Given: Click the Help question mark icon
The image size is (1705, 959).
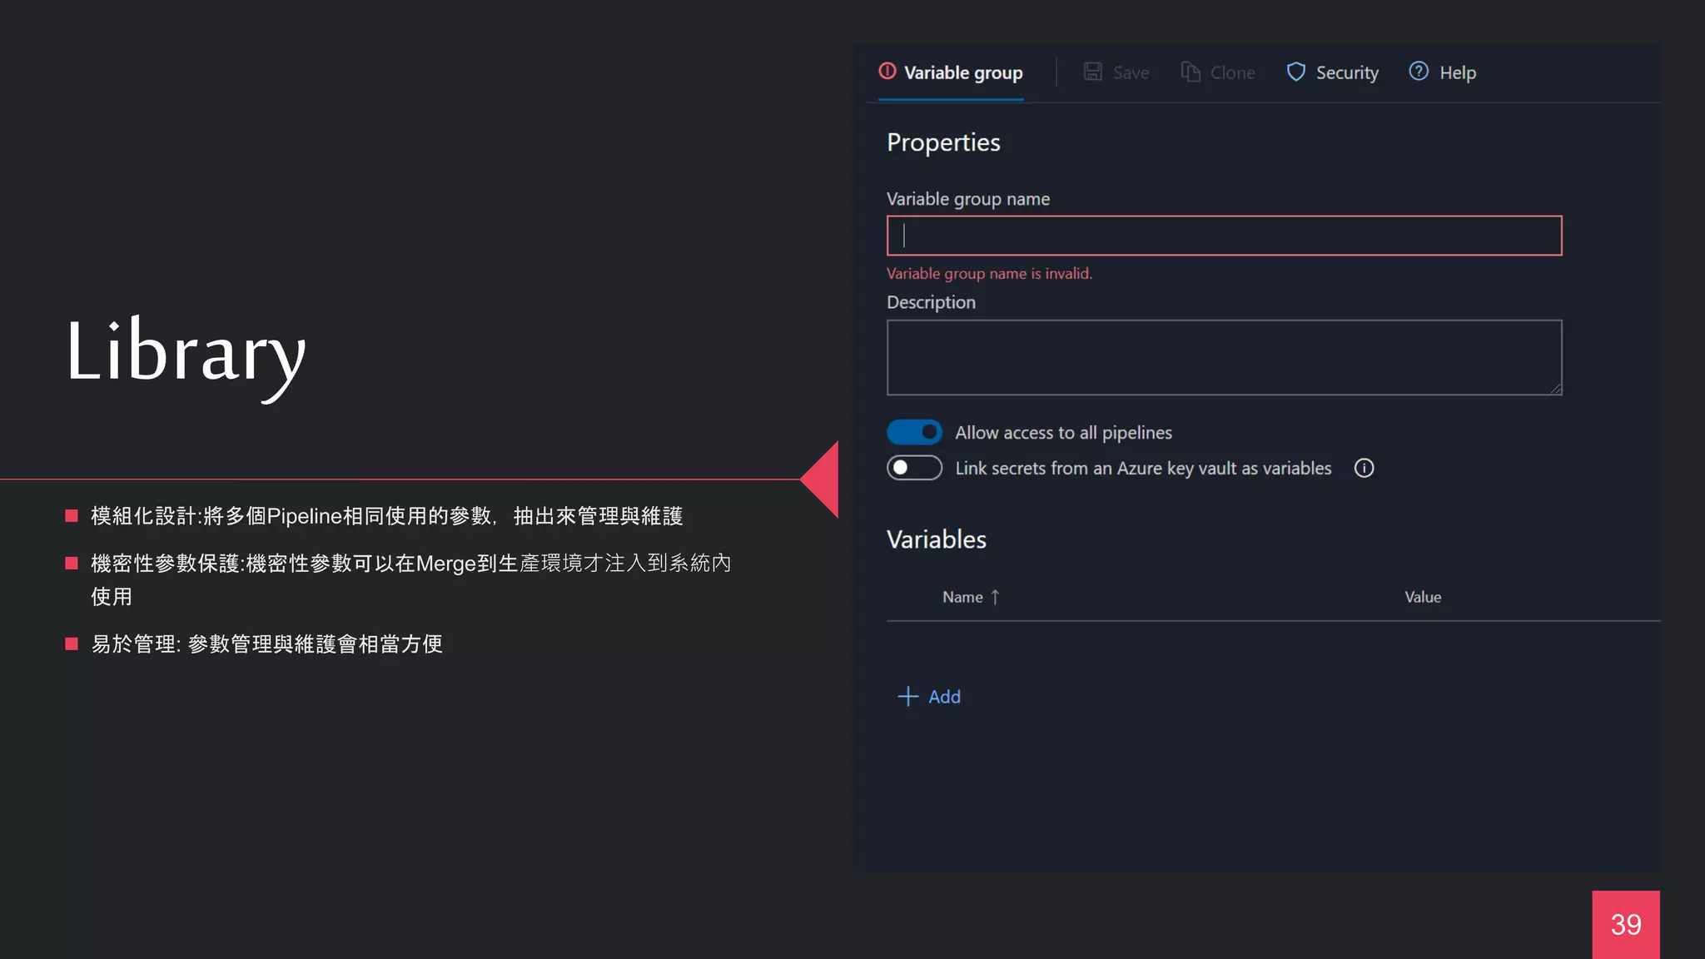Looking at the screenshot, I should point(1419,72).
